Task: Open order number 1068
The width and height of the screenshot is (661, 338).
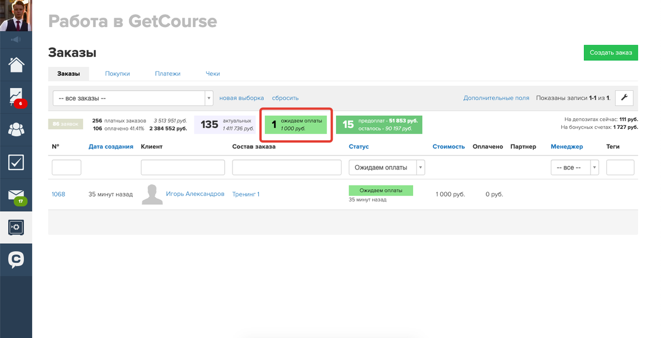Action: coord(58,194)
